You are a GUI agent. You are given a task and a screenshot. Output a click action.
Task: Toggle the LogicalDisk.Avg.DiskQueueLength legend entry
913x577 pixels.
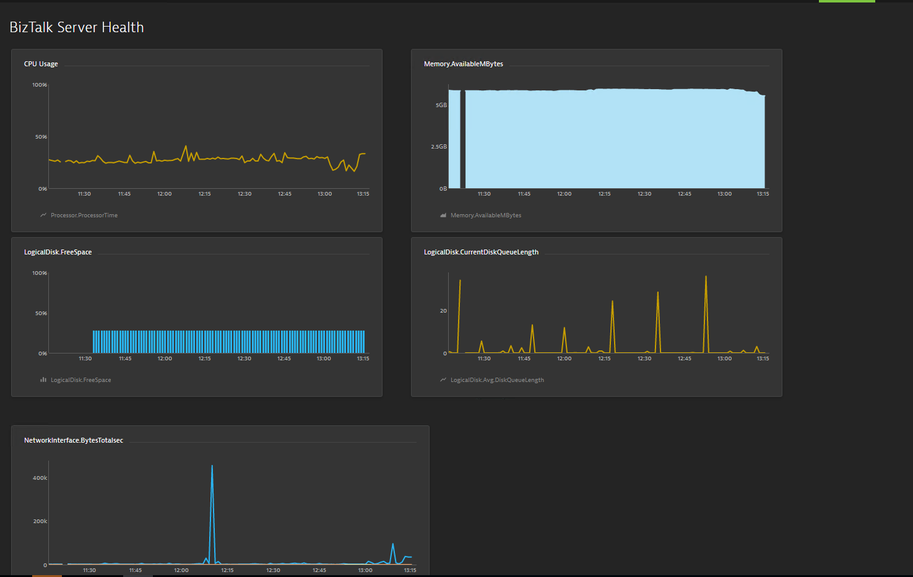[x=497, y=380]
